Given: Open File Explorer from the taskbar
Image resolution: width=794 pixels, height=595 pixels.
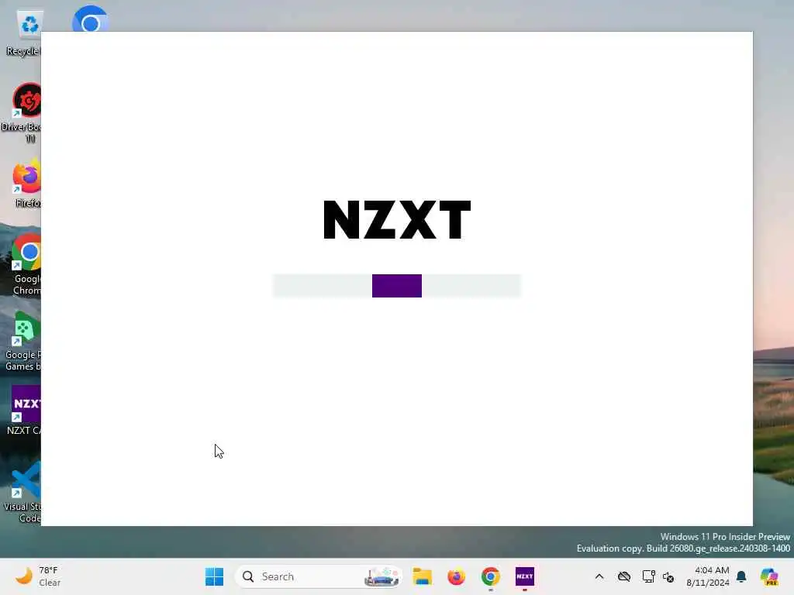Looking at the screenshot, I should [422, 576].
